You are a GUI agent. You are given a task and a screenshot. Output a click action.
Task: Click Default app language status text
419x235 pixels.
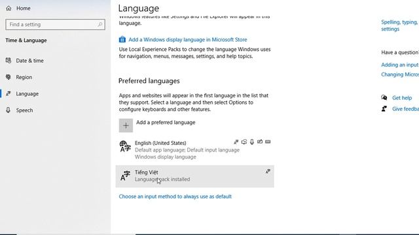coord(160,150)
